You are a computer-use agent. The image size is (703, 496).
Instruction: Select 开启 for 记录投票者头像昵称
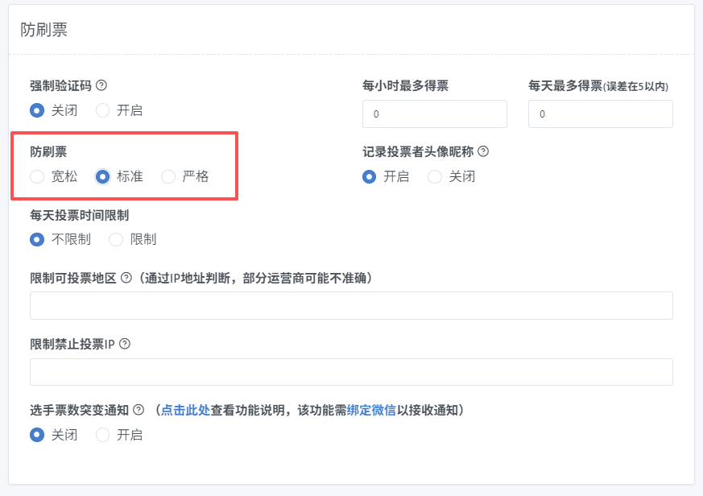370,176
